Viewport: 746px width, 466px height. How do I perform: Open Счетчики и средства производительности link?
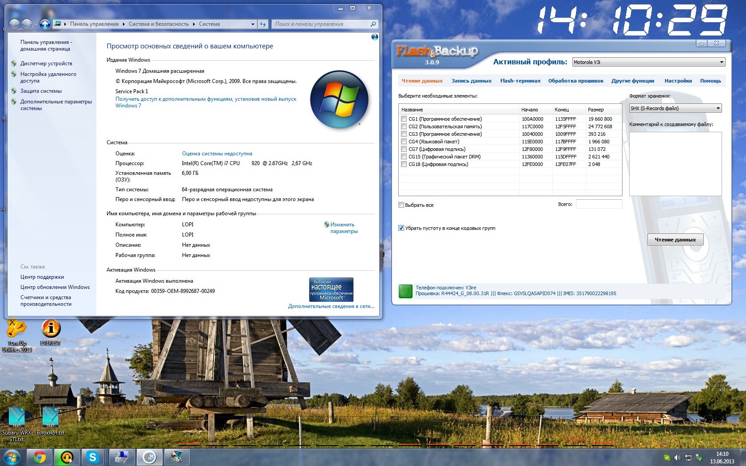point(46,300)
